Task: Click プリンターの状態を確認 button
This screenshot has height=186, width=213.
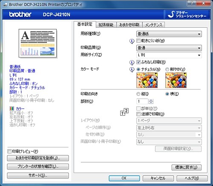Action: [x=38, y=166]
